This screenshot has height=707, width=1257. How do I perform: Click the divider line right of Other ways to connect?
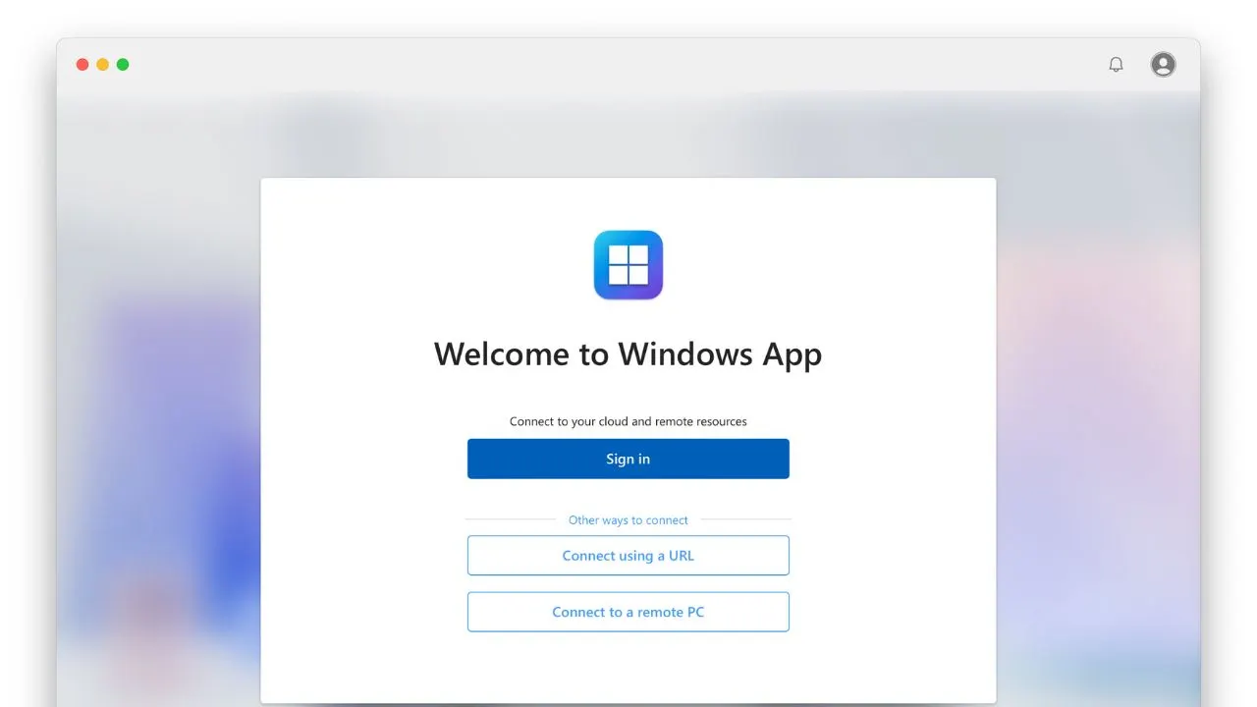click(x=746, y=519)
